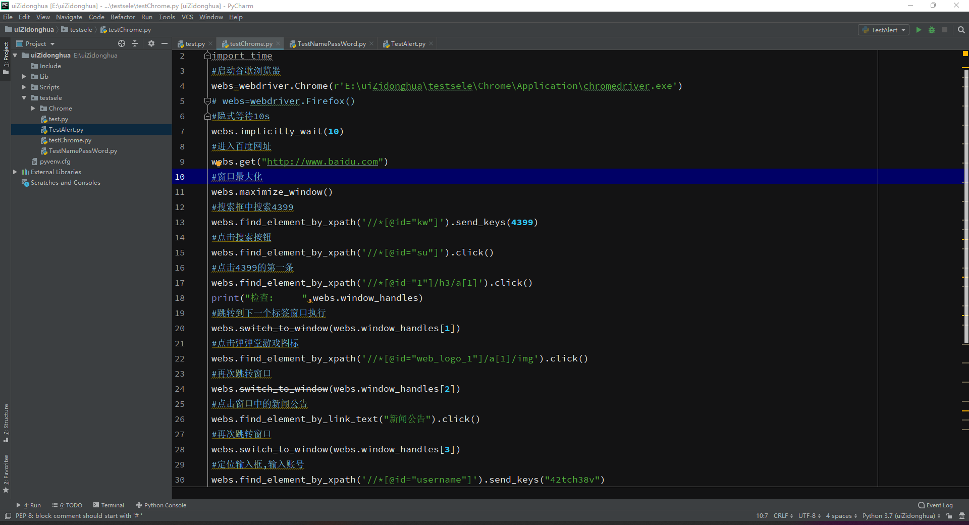969x525 pixels.
Task: Toggle the 2: Favorites side tool window
Action: (6, 474)
